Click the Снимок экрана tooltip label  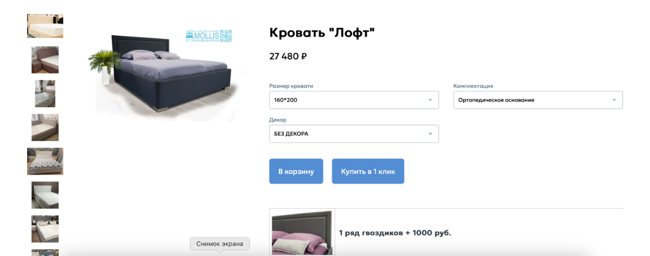pos(219,244)
